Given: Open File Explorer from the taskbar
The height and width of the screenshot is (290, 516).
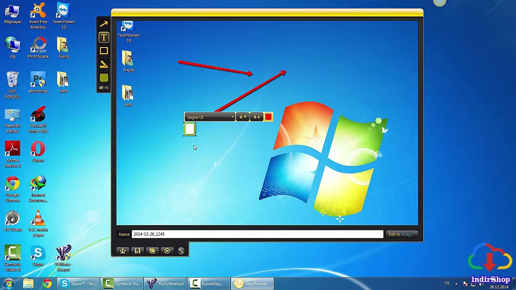Looking at the screenshot, I should click(28, 284).
